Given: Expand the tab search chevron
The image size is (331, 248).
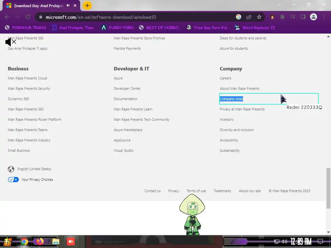Looking at the screenshot, I should pyautogui.click(x=279, y=5).
